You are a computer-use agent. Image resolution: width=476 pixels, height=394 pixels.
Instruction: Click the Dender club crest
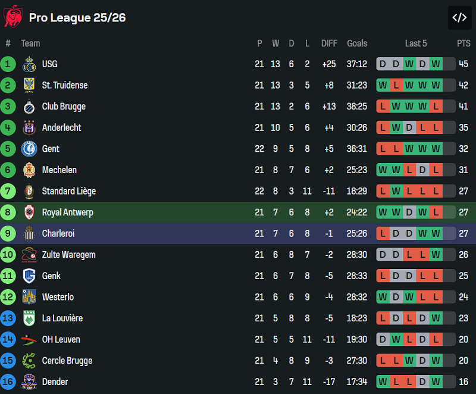pyautogui.click(x=29, y=382)
